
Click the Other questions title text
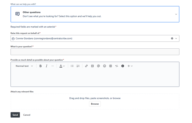tap(32, 12)
